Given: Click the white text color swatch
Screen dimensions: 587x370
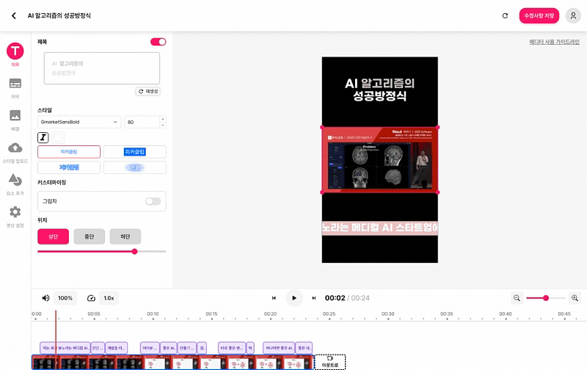Looking at the screenshot, I should pyautogui.click(x=59, y=137).
